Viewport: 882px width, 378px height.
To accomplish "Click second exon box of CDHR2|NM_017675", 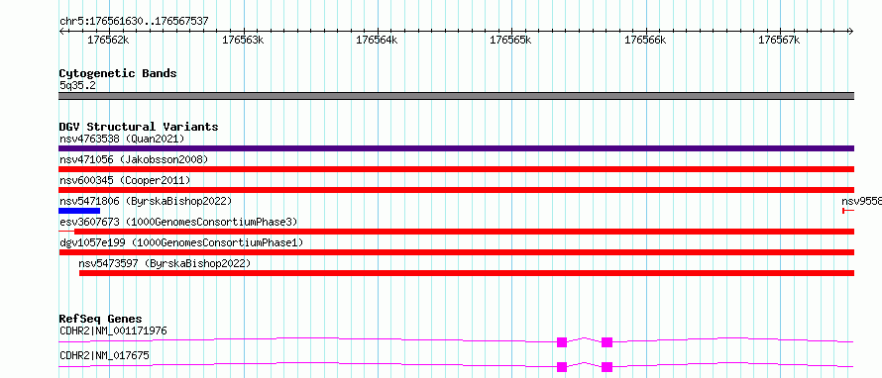I will point(606,367).
